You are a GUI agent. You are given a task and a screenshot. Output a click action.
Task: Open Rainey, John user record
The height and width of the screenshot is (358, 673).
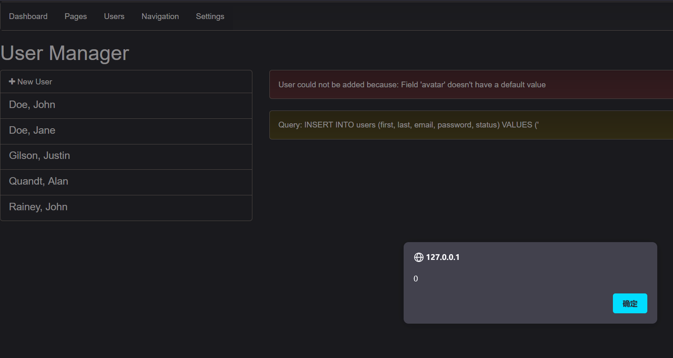pyautogui.click(x=38, y=207)
